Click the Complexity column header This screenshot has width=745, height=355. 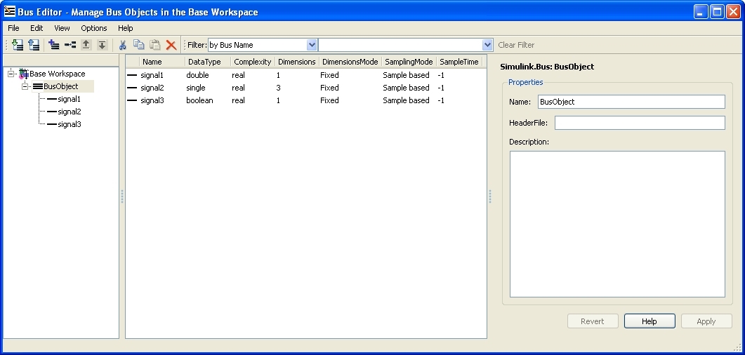click(253, 62)
